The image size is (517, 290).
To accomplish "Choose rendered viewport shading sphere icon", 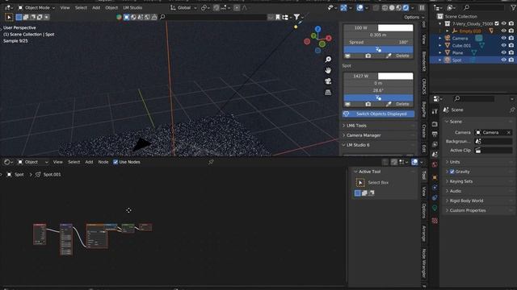I will [x=406, y=7].
